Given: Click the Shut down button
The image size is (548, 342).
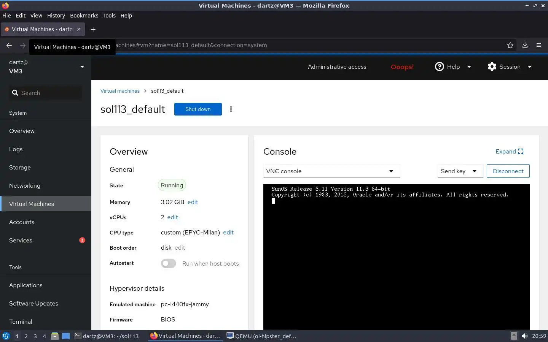Looking at the screenshot, I should (x=198, y=109).
